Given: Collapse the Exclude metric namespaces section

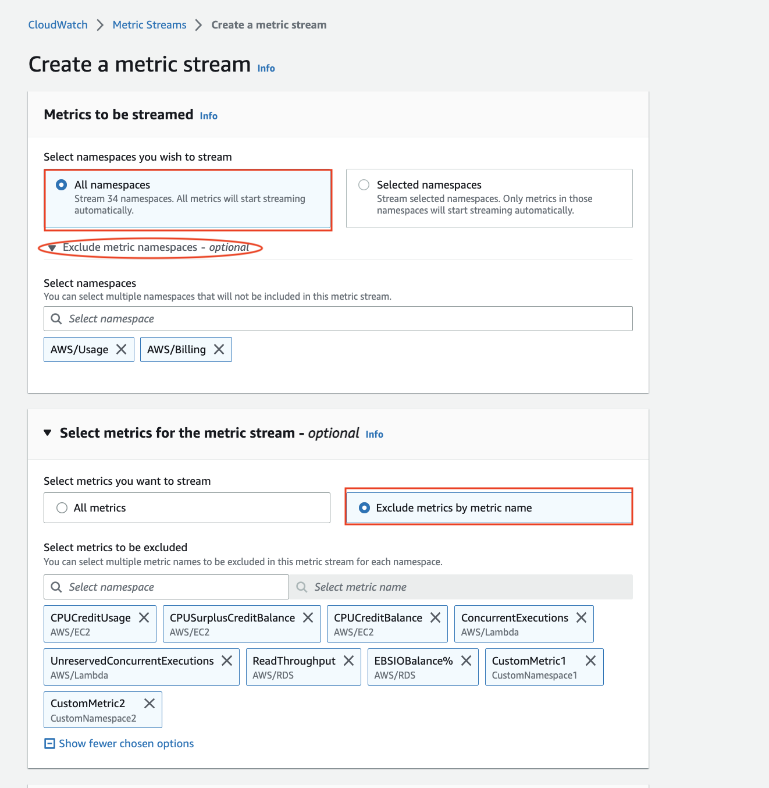Looking at the screenshot, I should (52, 247).
